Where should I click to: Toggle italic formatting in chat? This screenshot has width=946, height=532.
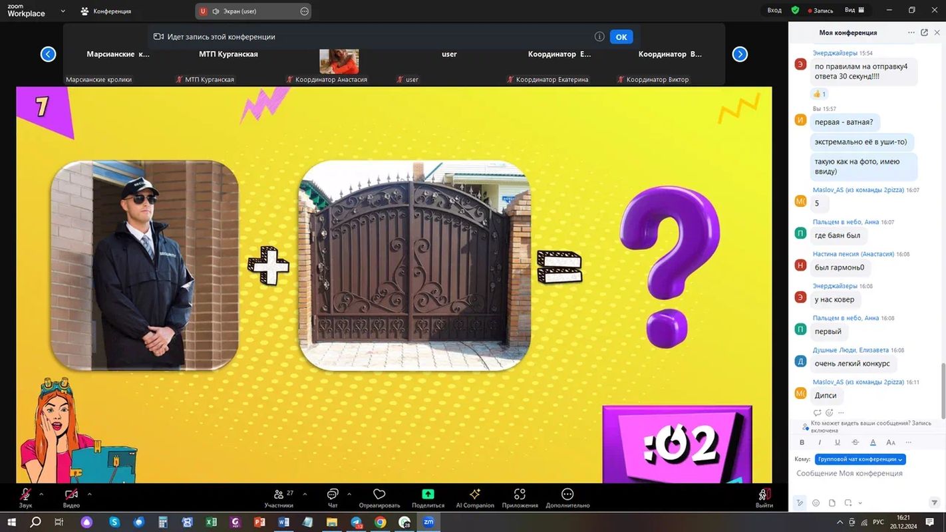point(820,442)
